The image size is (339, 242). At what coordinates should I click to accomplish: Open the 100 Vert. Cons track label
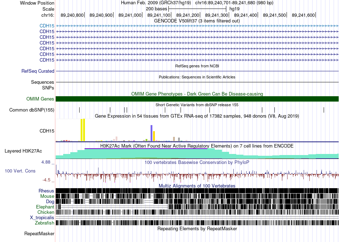pos(20,171)
